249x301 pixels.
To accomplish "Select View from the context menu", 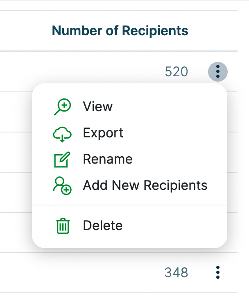I will click(97, 107).
